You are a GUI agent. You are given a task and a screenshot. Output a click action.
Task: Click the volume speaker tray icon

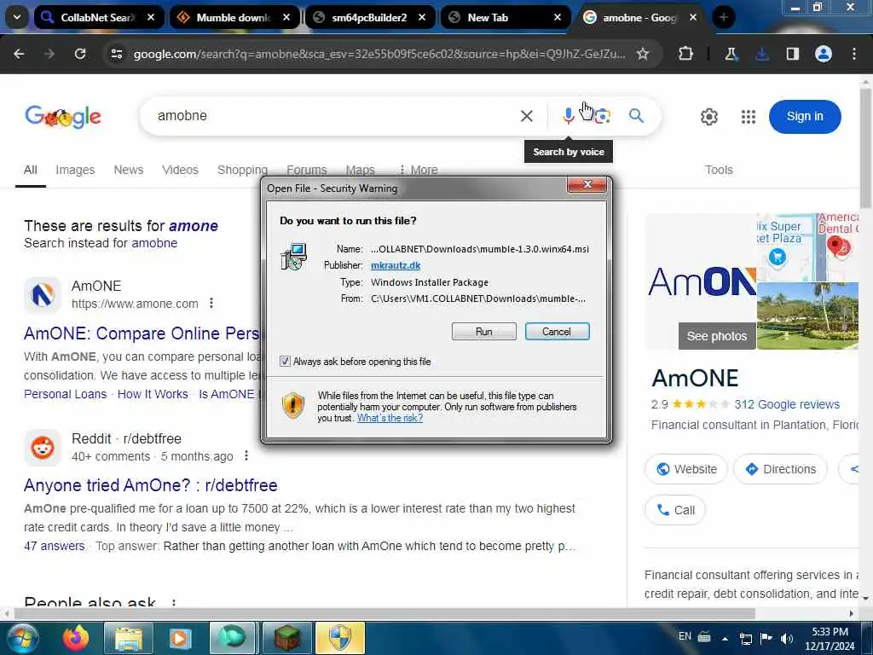point(787,638)
